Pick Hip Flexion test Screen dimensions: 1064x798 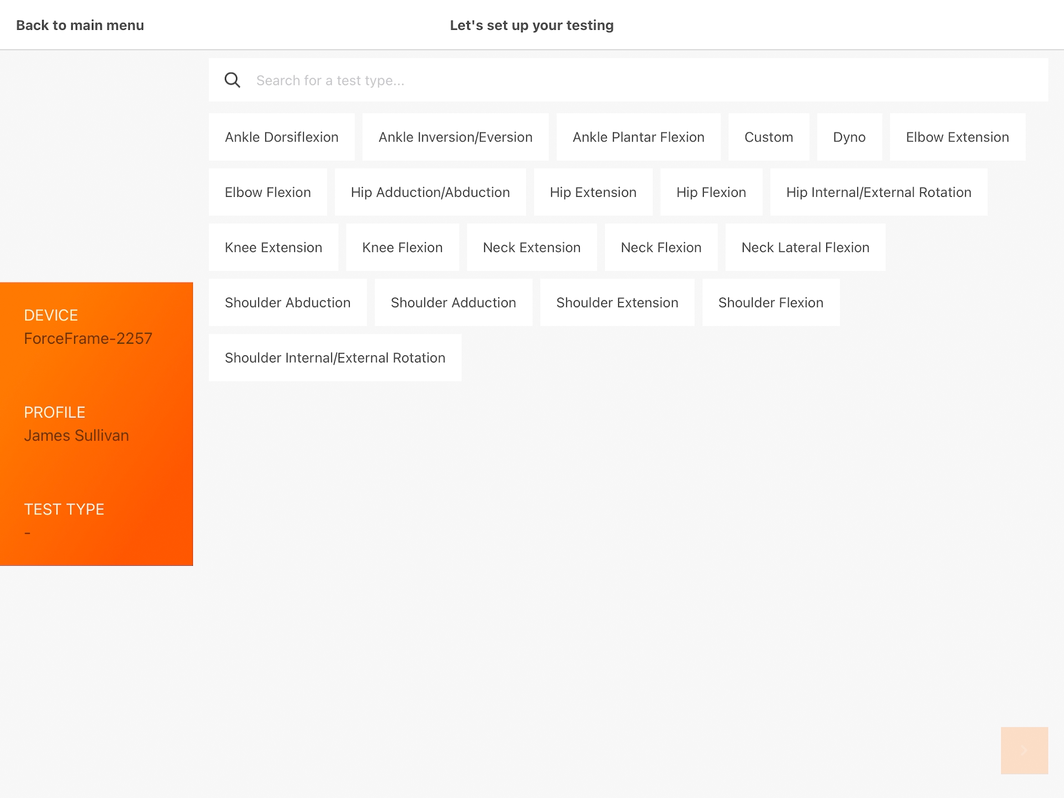click(711, 192)
